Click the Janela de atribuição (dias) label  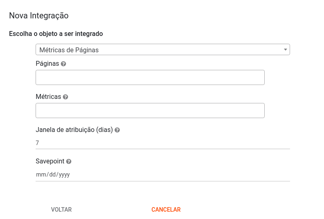click(74, 130)
